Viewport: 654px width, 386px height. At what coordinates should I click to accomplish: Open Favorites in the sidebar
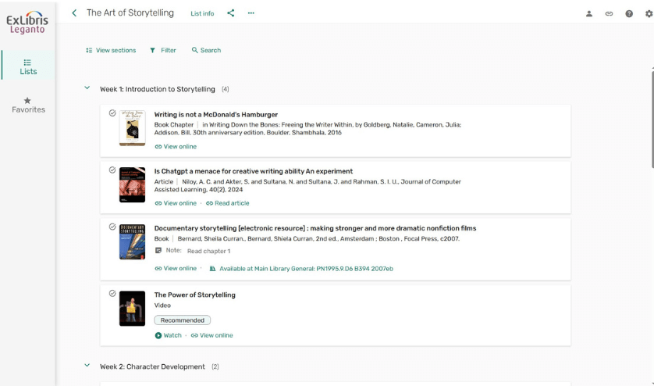(28, 105)
